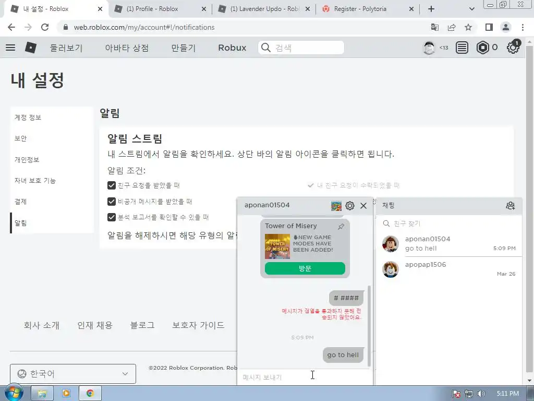Toggle the 내 친구 요청이 수락되었을 때 checkbox

[311, 185]
